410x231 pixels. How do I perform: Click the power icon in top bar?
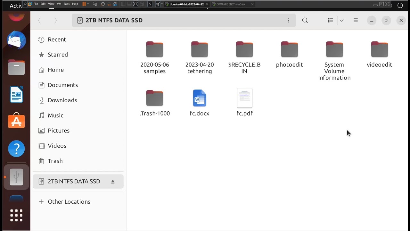pos(400,5)
